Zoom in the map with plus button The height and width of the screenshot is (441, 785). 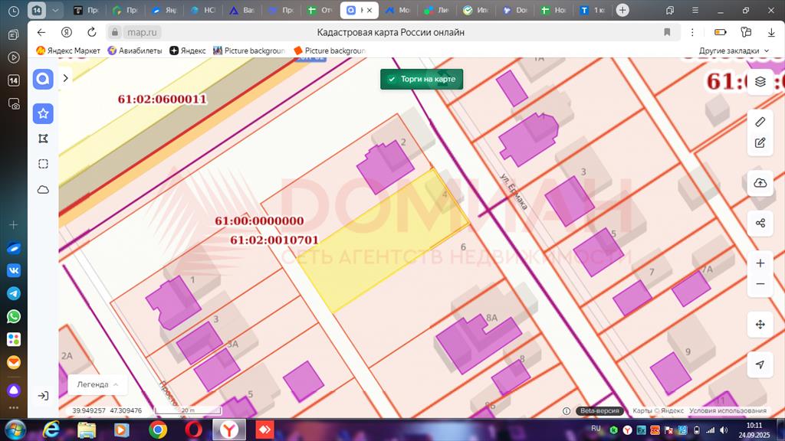[x=760, y=263]
